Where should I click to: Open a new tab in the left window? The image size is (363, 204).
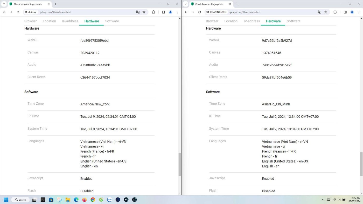tap(55, 4)
